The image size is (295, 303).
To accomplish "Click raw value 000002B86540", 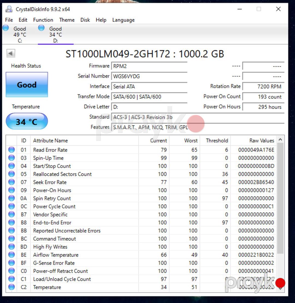I will pyautogui.click(x=256, y=182).
